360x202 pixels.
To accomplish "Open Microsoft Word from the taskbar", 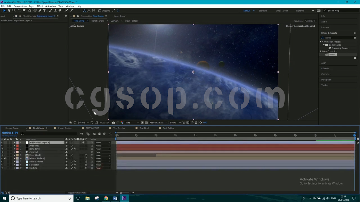I will click(115, 198).
